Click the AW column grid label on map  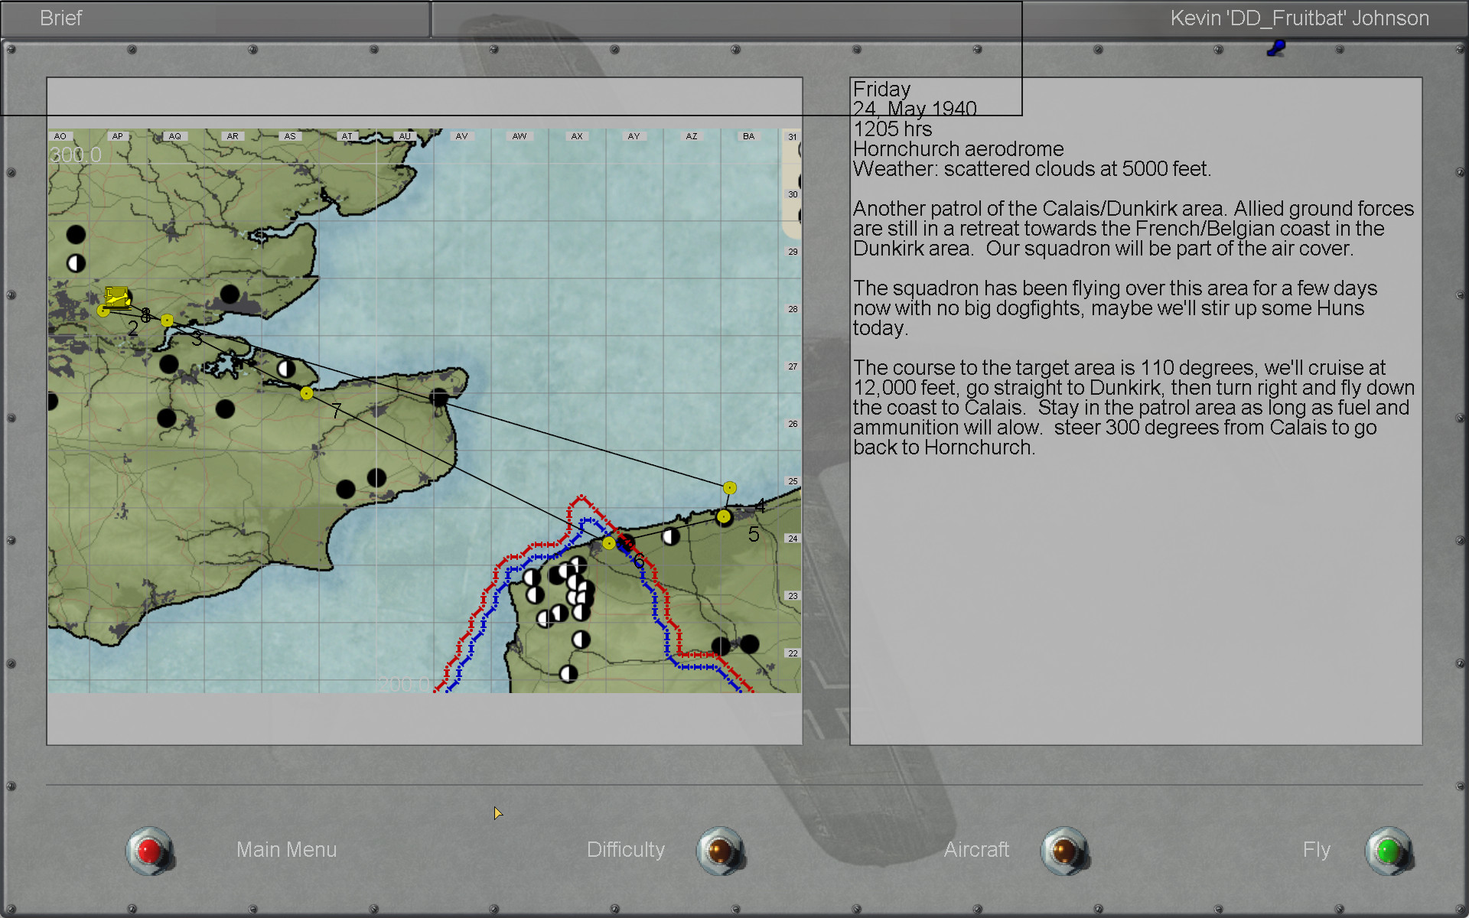tap(520, 136)
